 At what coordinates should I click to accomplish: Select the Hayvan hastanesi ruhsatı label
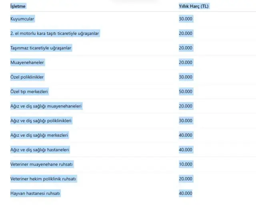[x=35, y=193]
